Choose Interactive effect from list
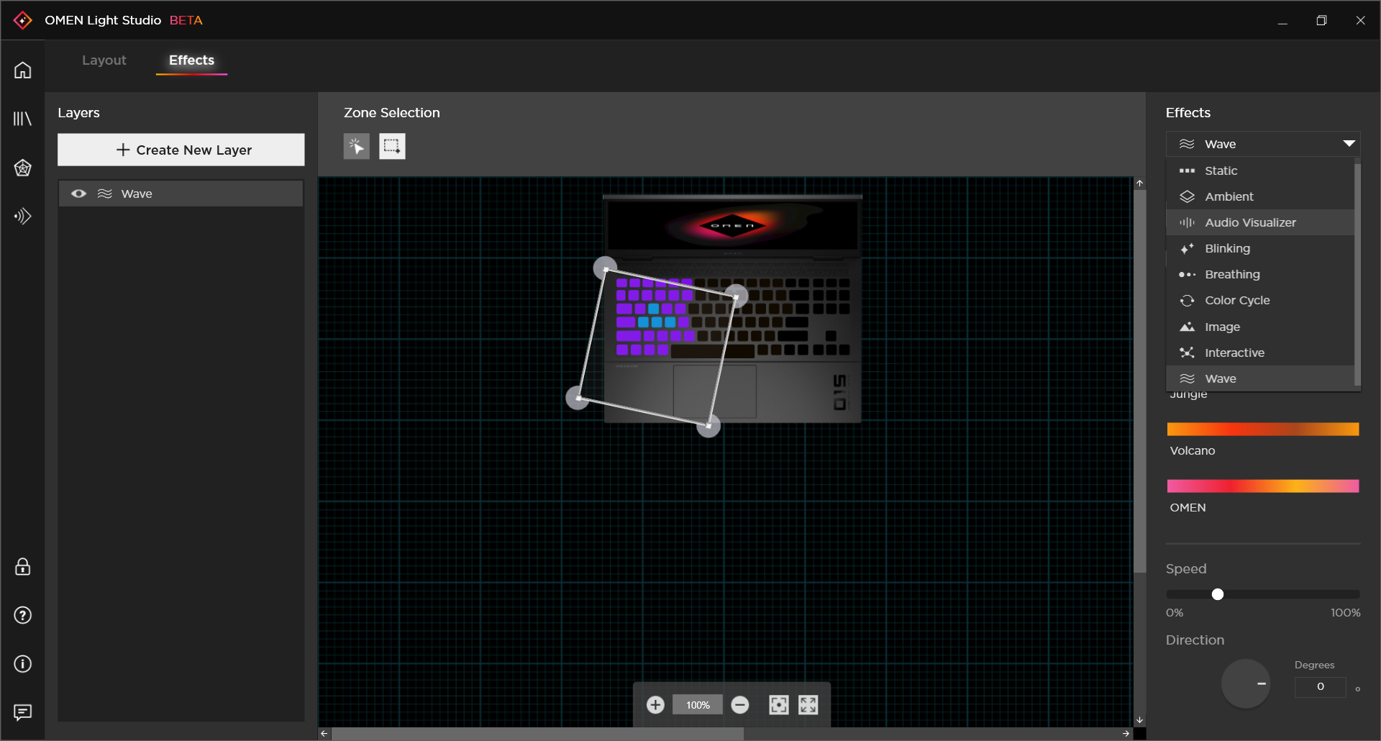This screenshot has height=741, width=1381. [x=1260, y=353]
